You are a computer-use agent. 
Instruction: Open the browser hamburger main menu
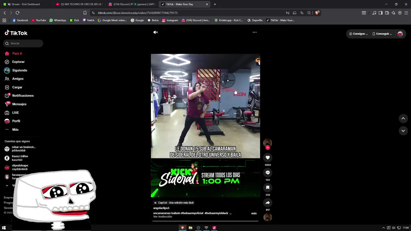[x=406, y=13]
